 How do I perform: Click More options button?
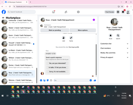[83, 30]
